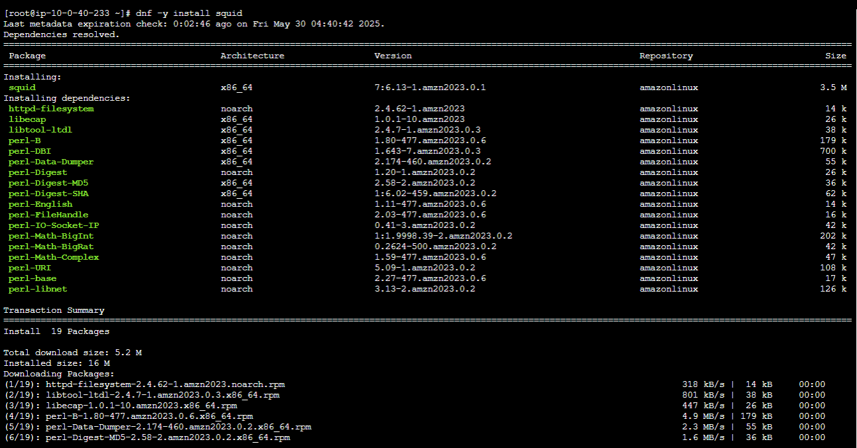Click the perl-Digest-SHA package entry
The image size is (857, 448).
click(x=48, y=194)
